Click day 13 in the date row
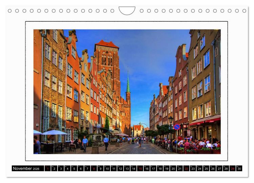 [127, 168]
